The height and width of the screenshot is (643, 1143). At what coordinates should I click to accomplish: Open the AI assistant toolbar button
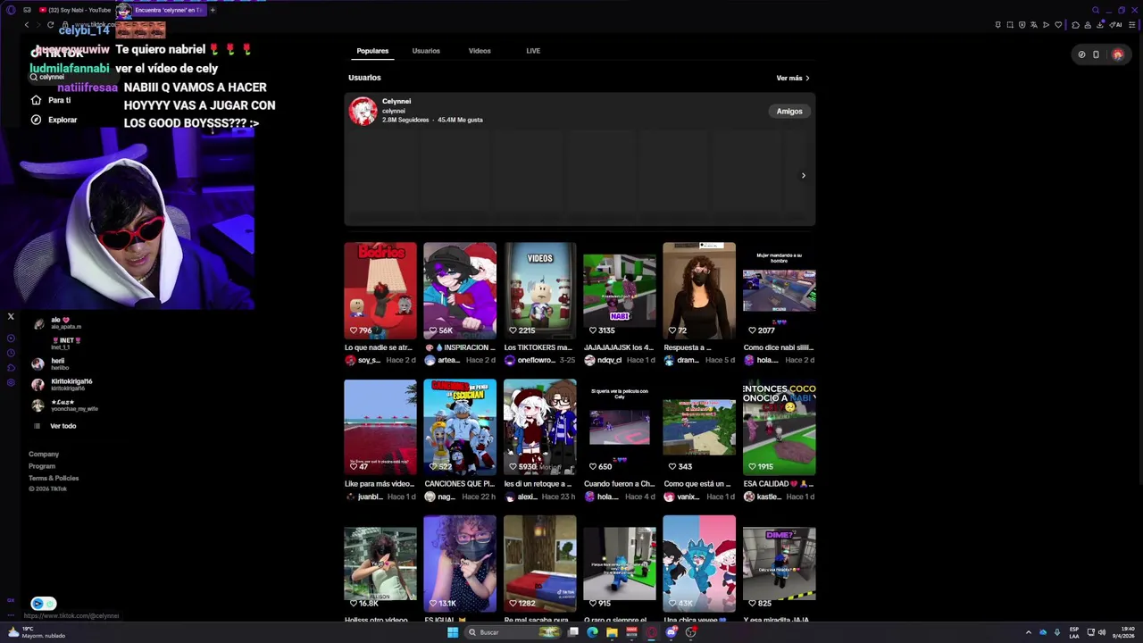1115,25
